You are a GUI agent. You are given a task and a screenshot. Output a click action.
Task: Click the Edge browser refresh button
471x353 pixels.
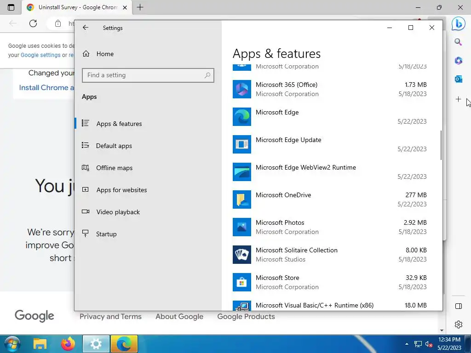click(x=33, y=23)
